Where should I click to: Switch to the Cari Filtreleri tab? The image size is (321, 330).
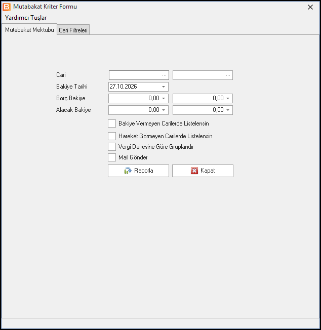pos(73,30)
